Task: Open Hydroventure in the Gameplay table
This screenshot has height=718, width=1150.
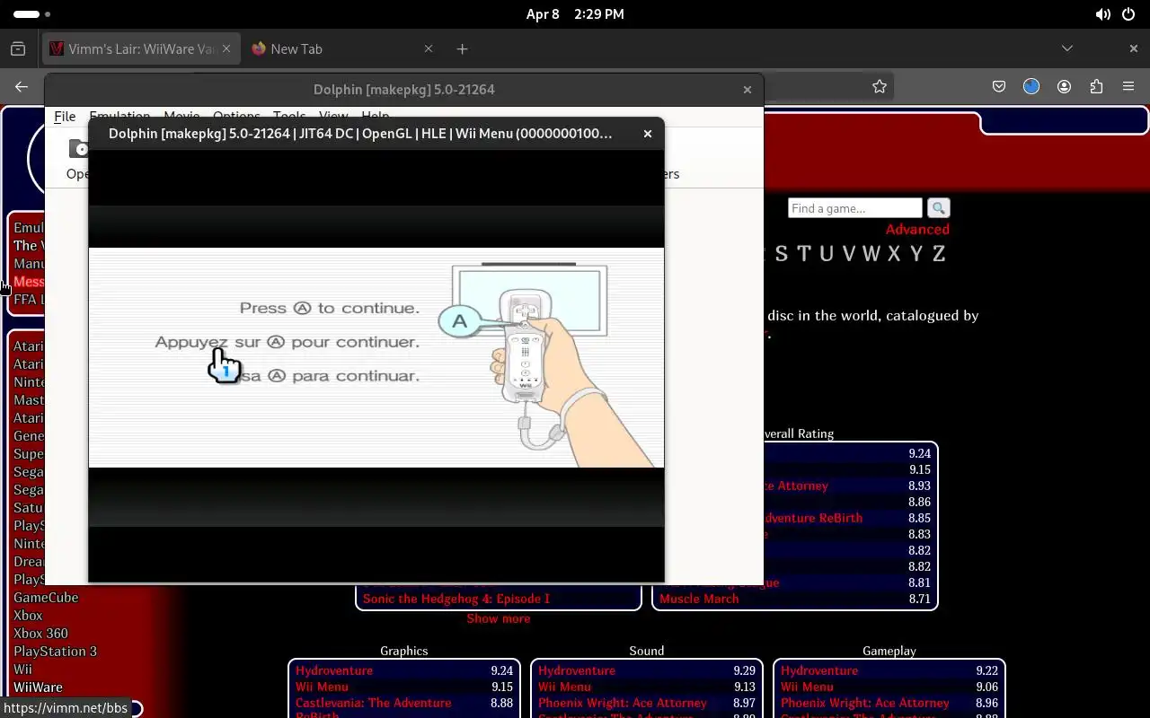Action: [819, 670]
